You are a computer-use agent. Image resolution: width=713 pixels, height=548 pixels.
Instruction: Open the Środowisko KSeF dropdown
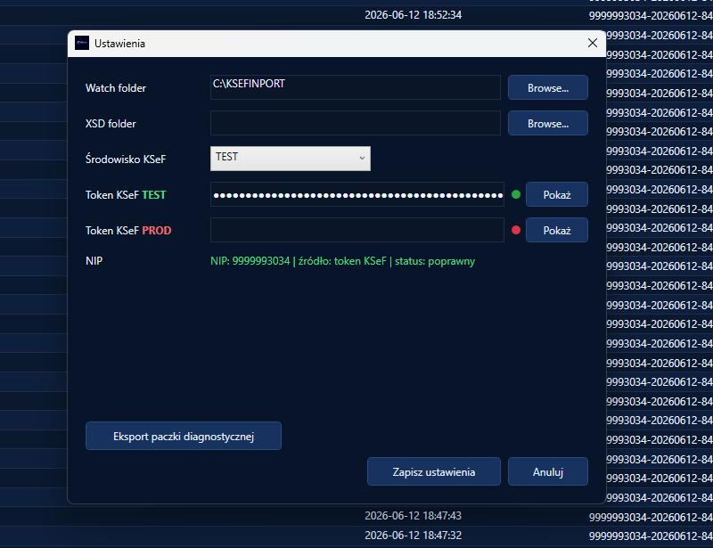point(291,159)
